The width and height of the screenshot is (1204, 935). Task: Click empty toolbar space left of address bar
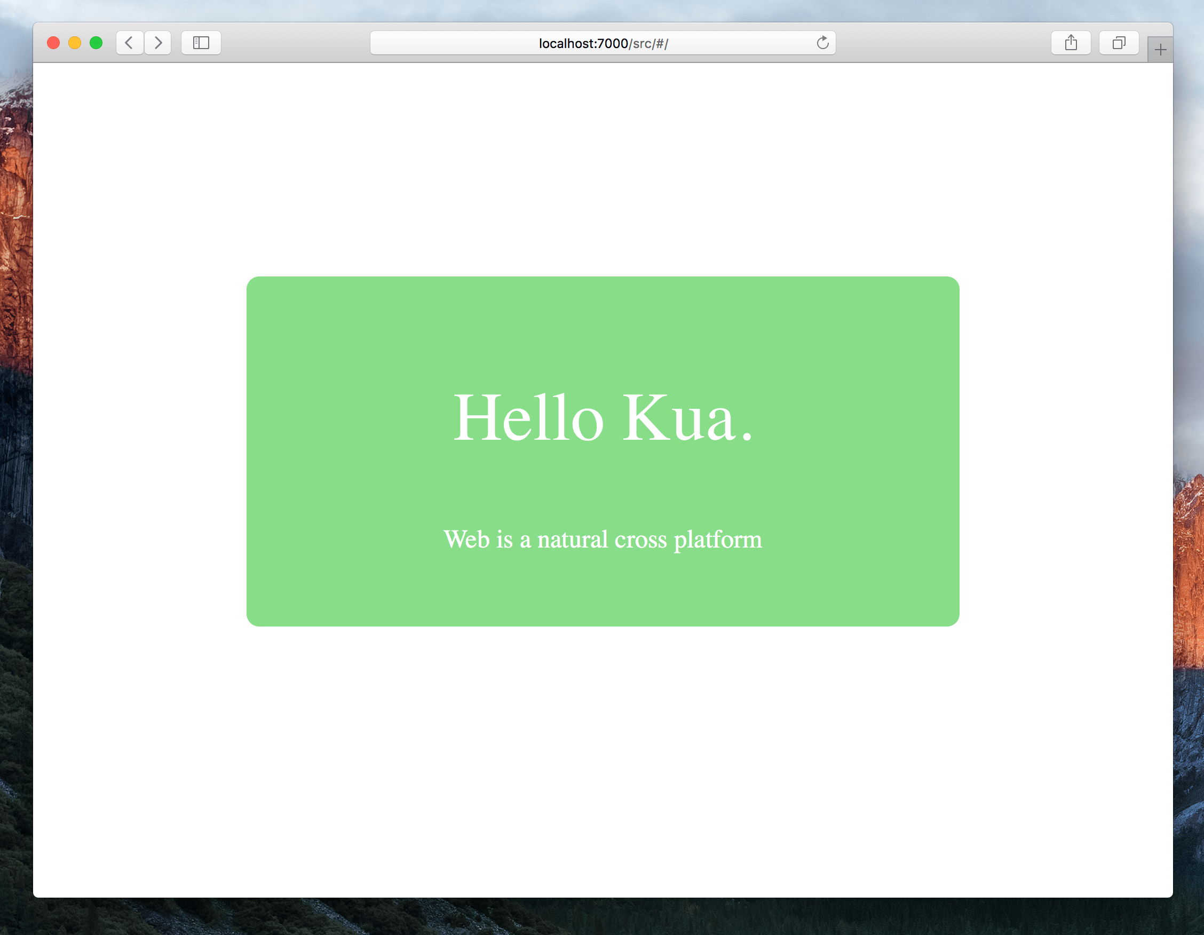pos(295,43)
